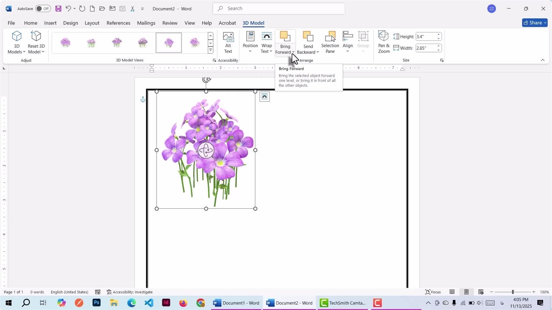Toggle the AutoSave switch
The width and height of the screenshot is (552, 310).
[43, 9]
